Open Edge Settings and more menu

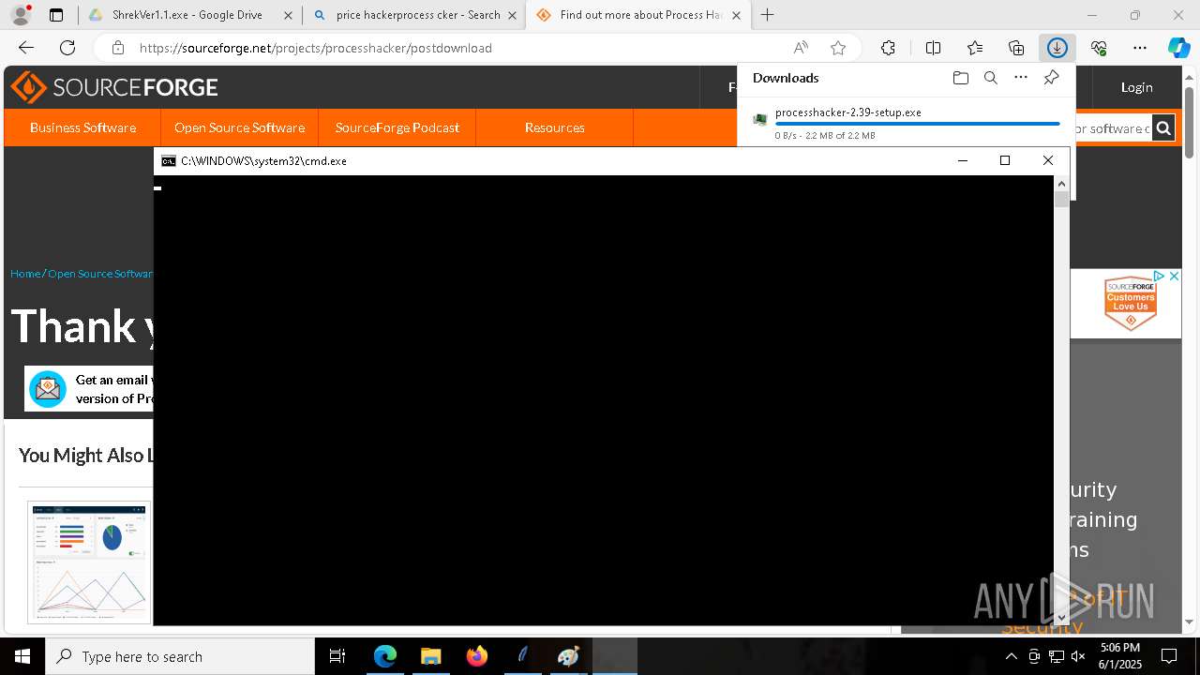click(1140, 48)
